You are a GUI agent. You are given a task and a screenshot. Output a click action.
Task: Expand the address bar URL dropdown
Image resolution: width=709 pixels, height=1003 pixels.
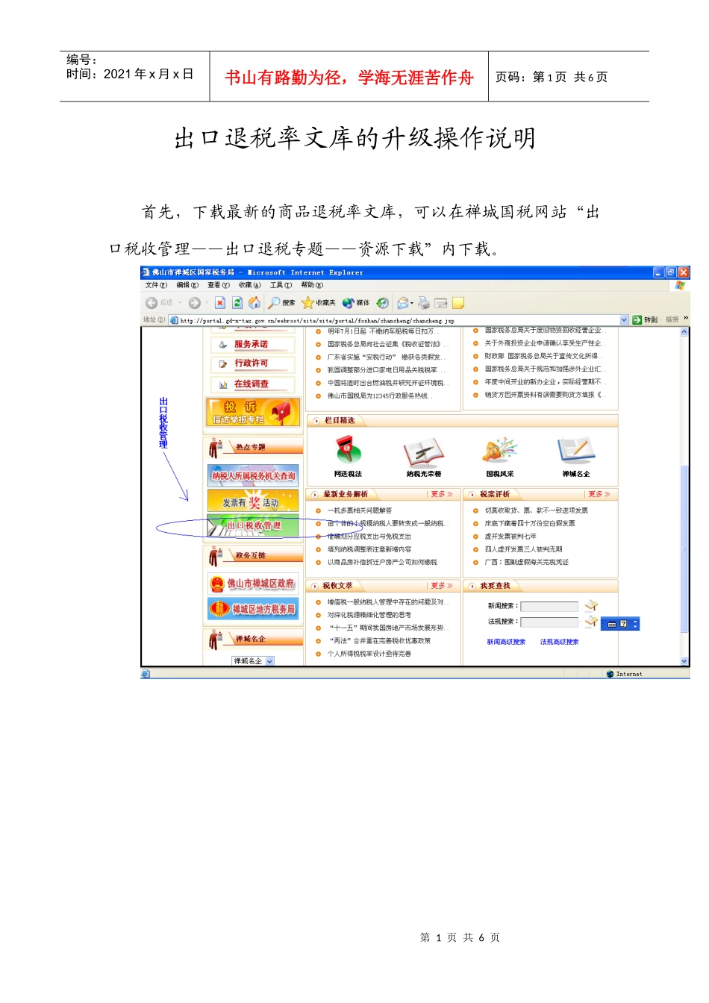tap(624, 320)
